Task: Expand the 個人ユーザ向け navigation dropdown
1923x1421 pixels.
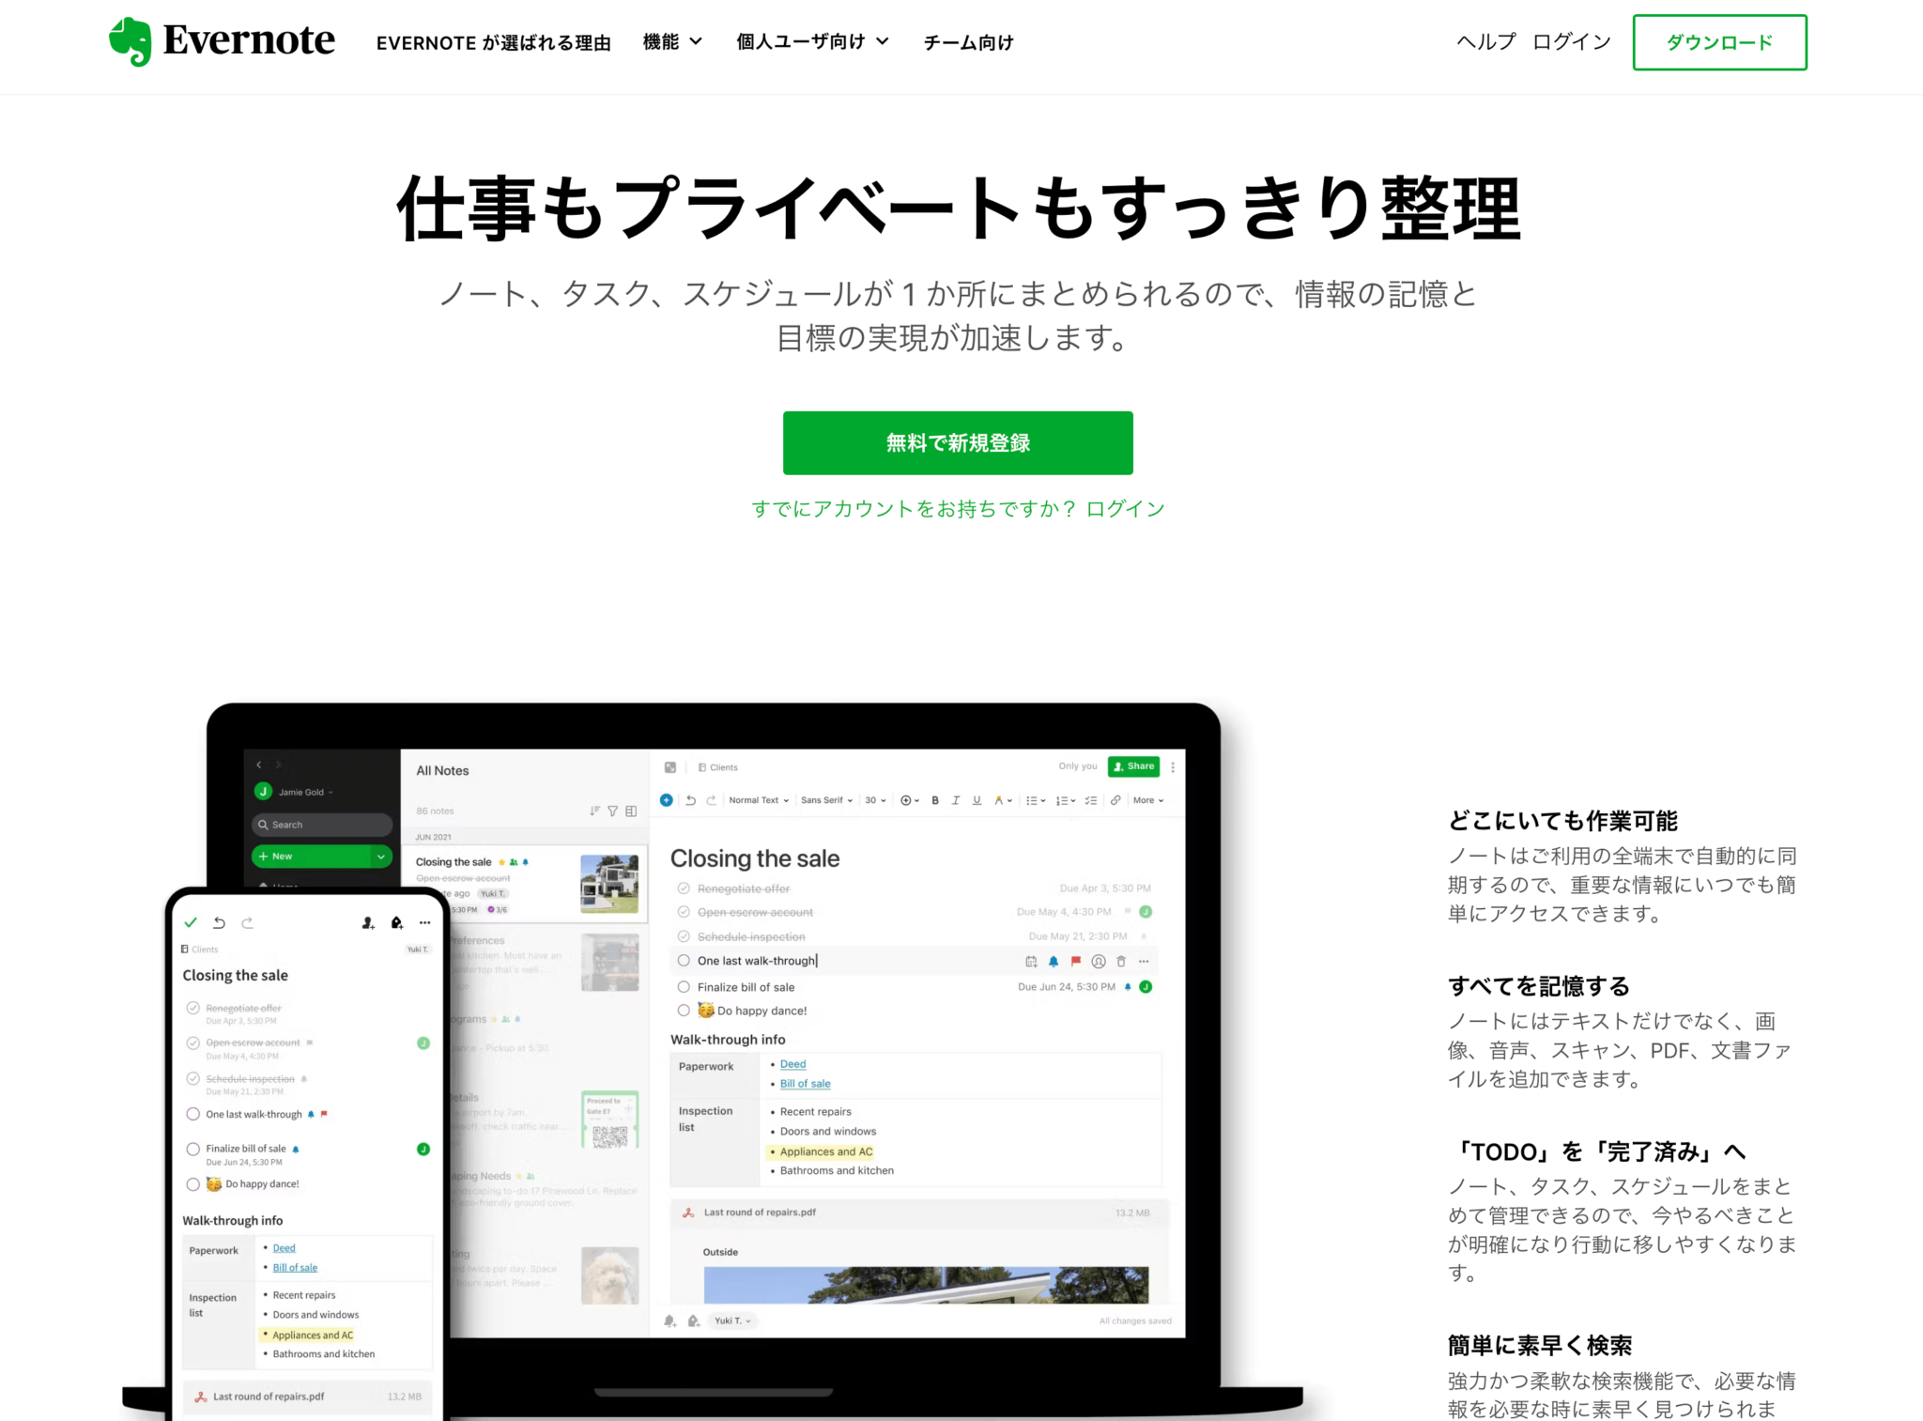Action: point(812,42)
